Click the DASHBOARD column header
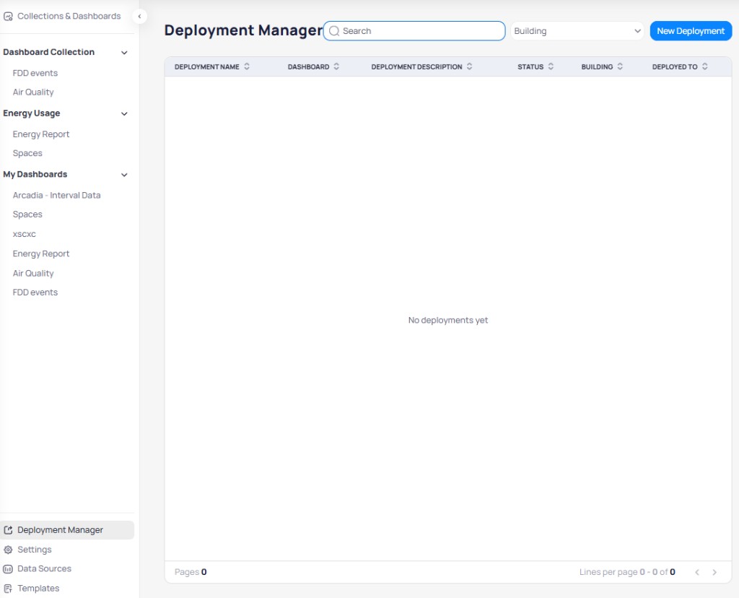Image resolution: width=739 pixels, height=598 pixels. 309,67
